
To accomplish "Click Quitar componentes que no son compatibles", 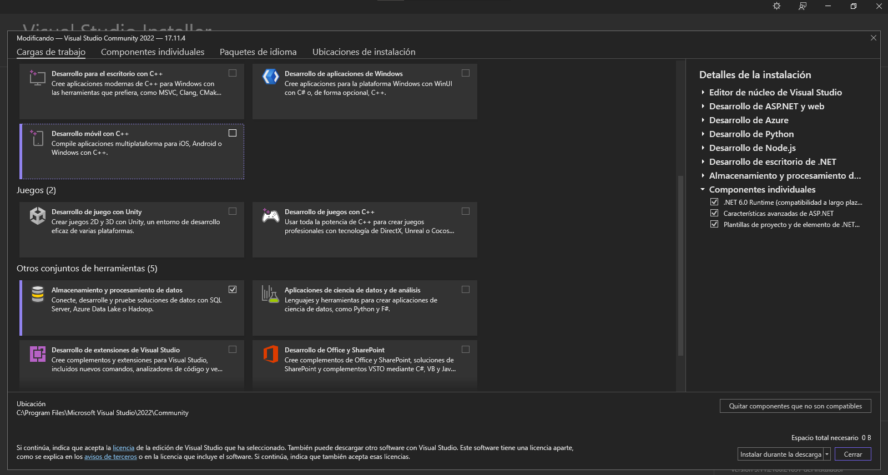I will coord(795,406).
